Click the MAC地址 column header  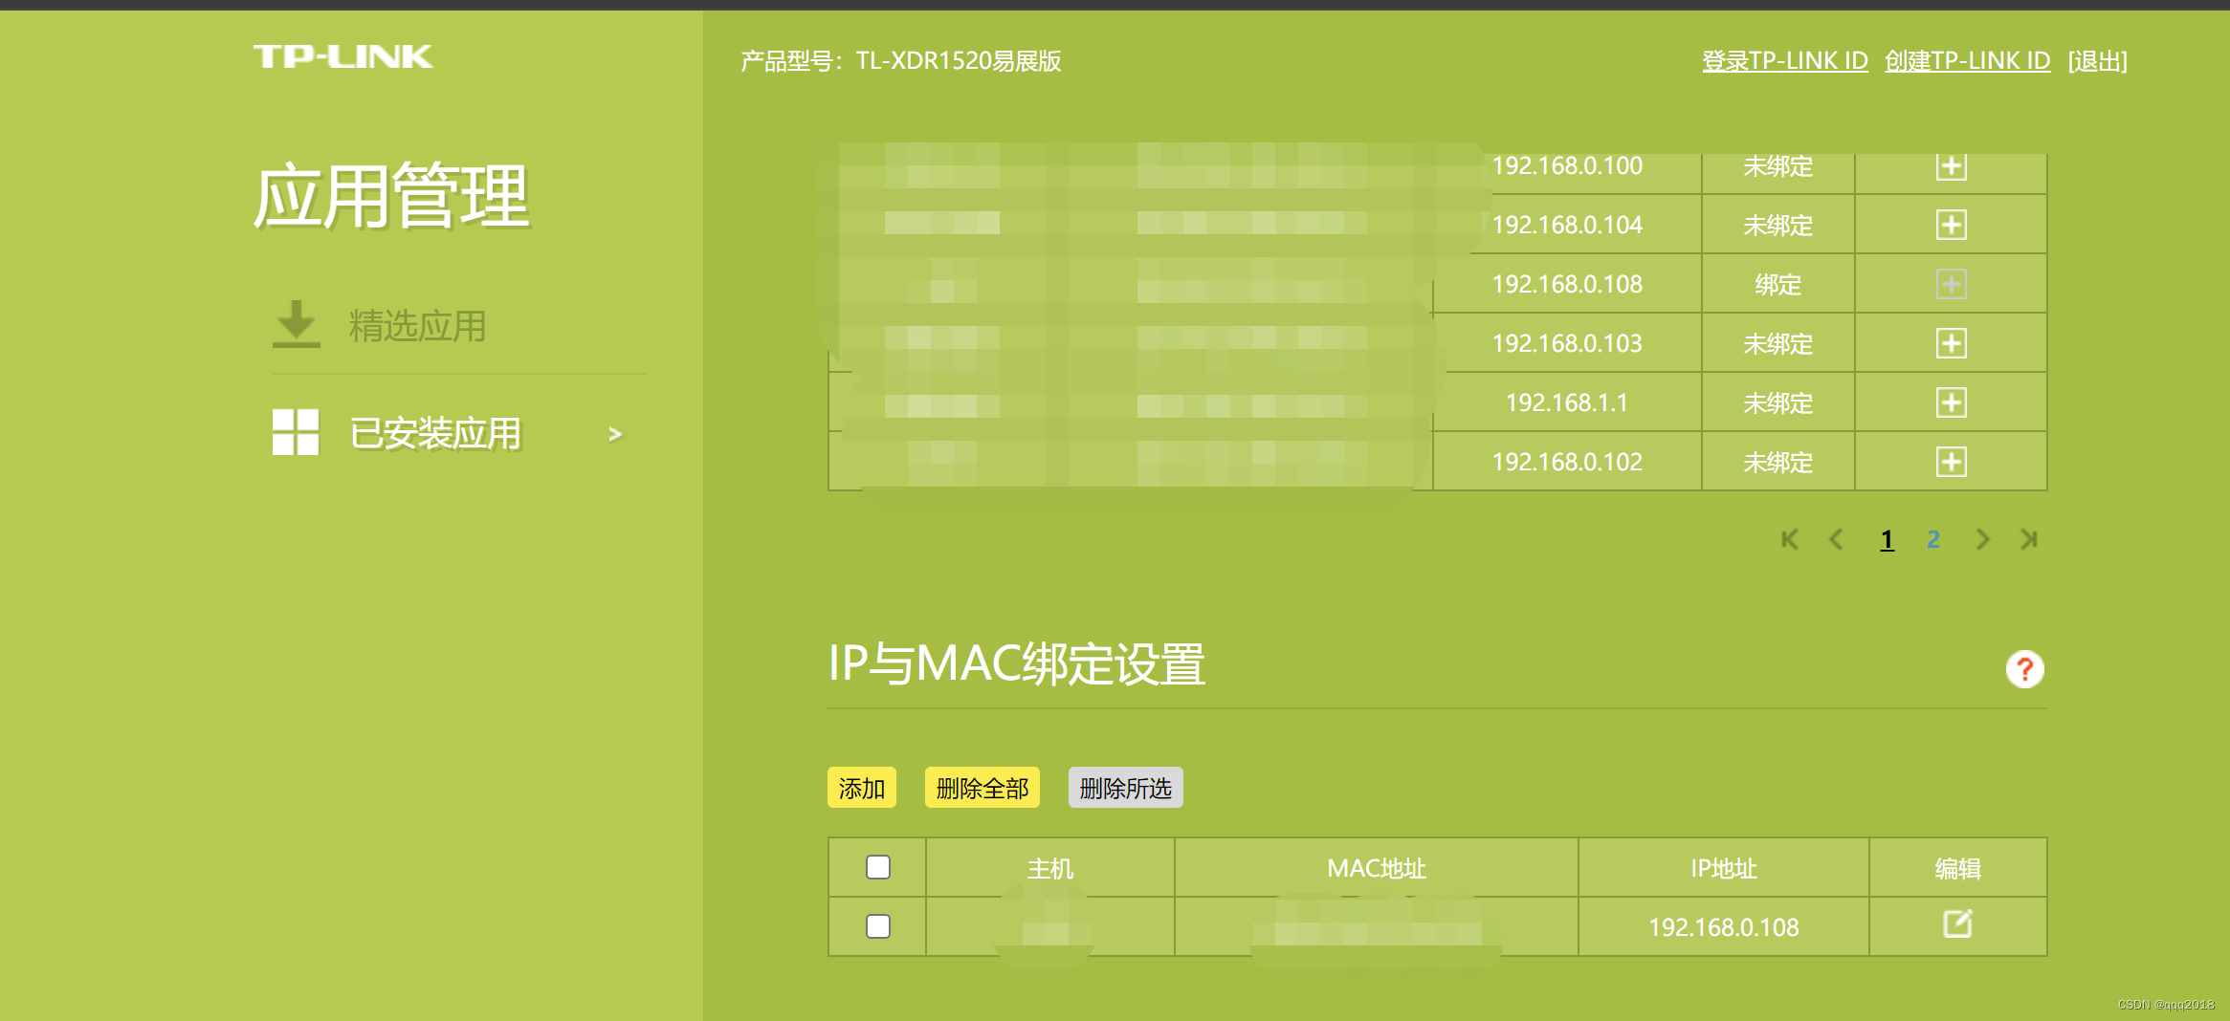point(1377,868)
